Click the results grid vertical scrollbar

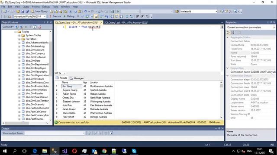(x=221, y=100)
